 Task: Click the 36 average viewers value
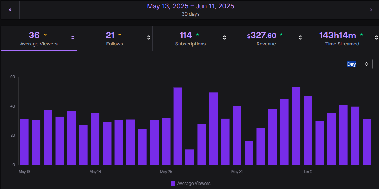click(x=34, y=35)
